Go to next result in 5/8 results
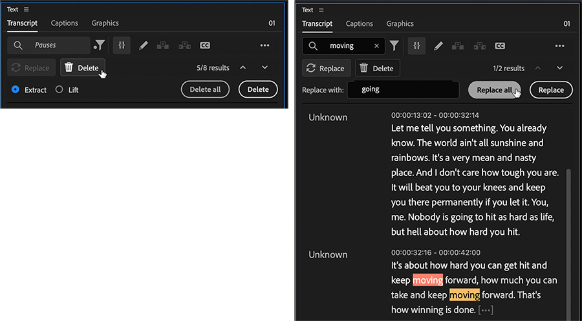The width and height of the screenshot is (582, 321). [x=264, y=67]
